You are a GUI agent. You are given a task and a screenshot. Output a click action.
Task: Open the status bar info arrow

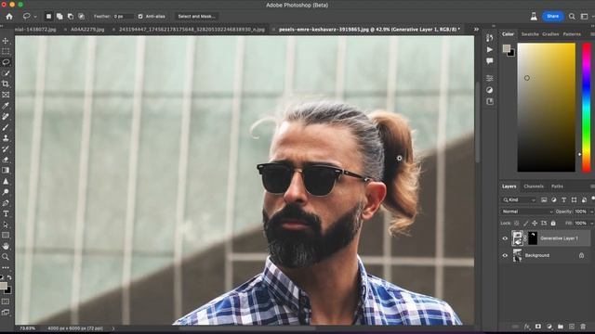(113, 328)
